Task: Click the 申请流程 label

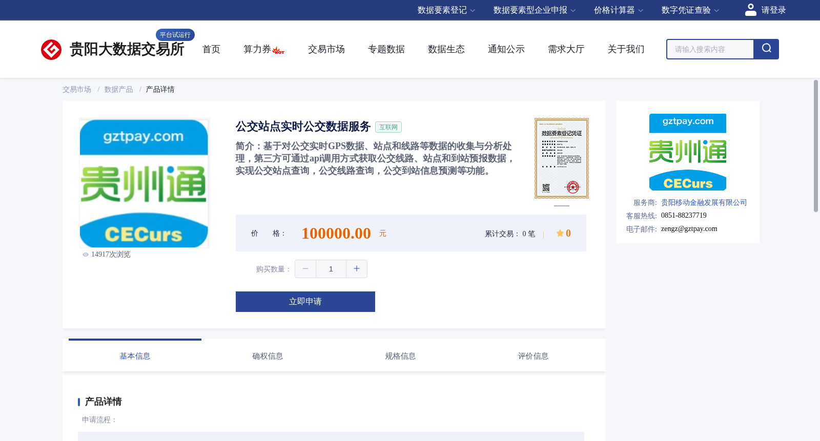Action: click(x=99, y=419)
